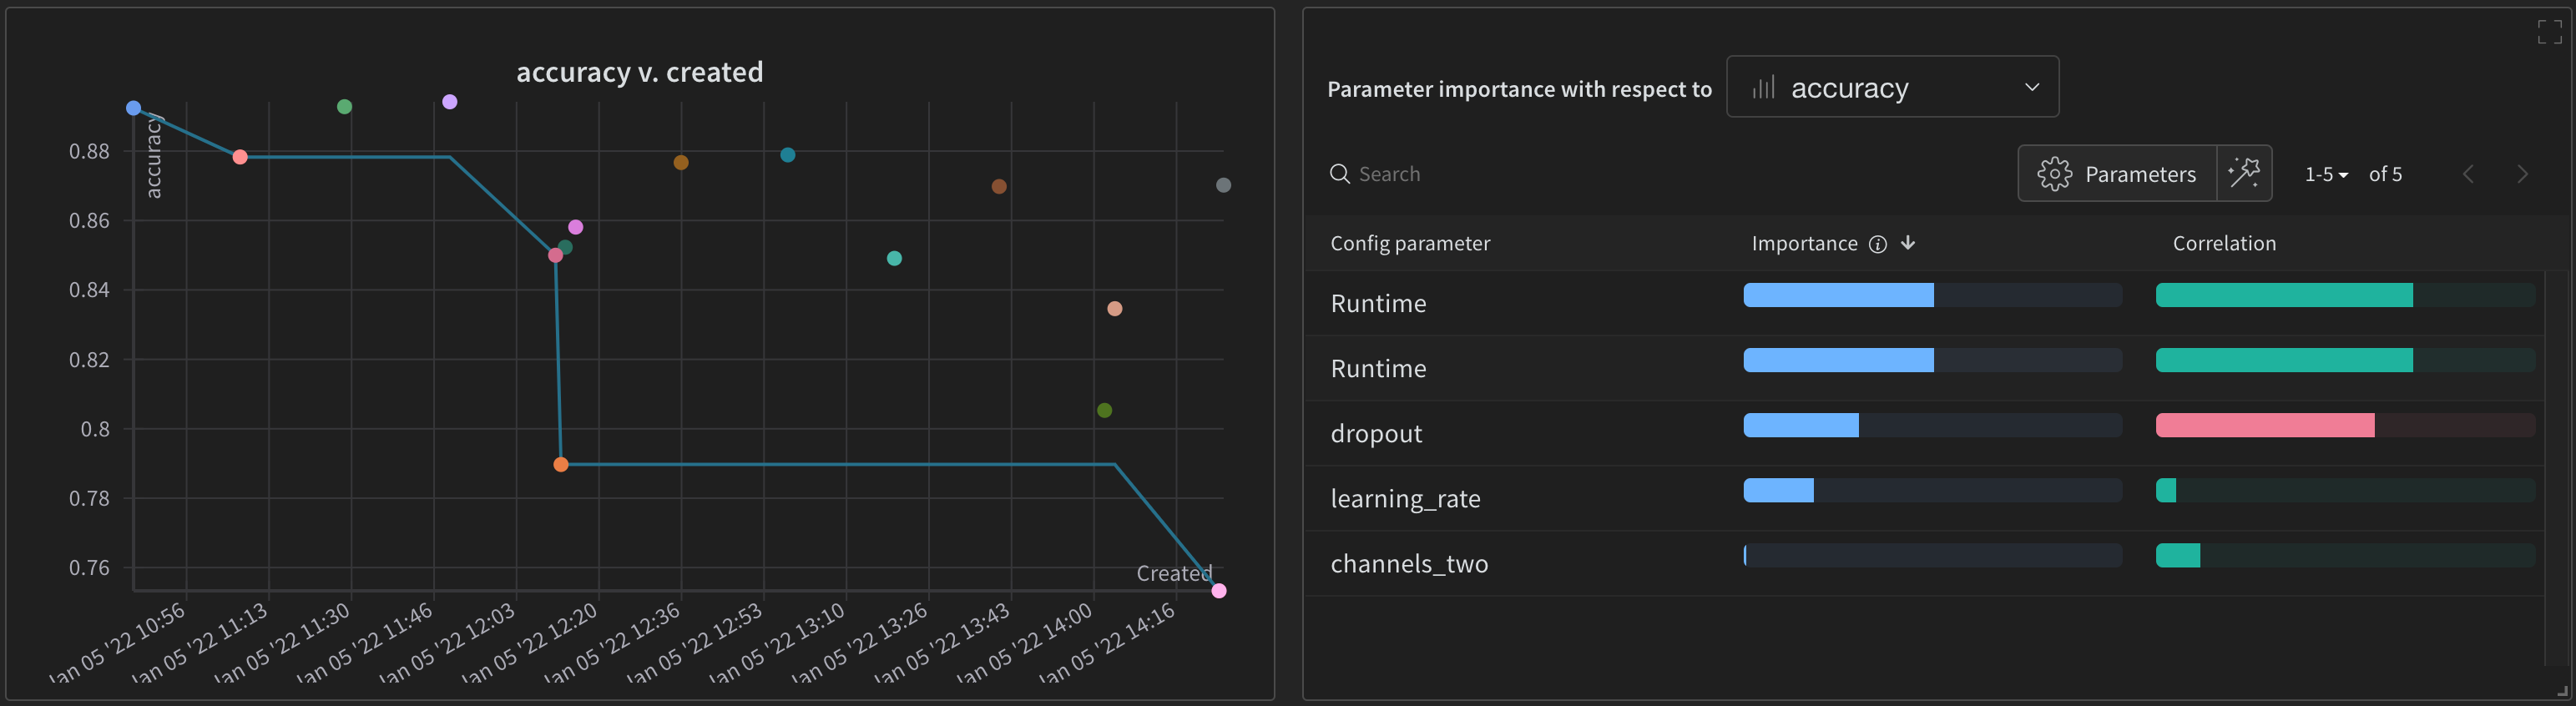
Task: Open the accuracy metric dropdown
Action: (x=1892, y=87)
